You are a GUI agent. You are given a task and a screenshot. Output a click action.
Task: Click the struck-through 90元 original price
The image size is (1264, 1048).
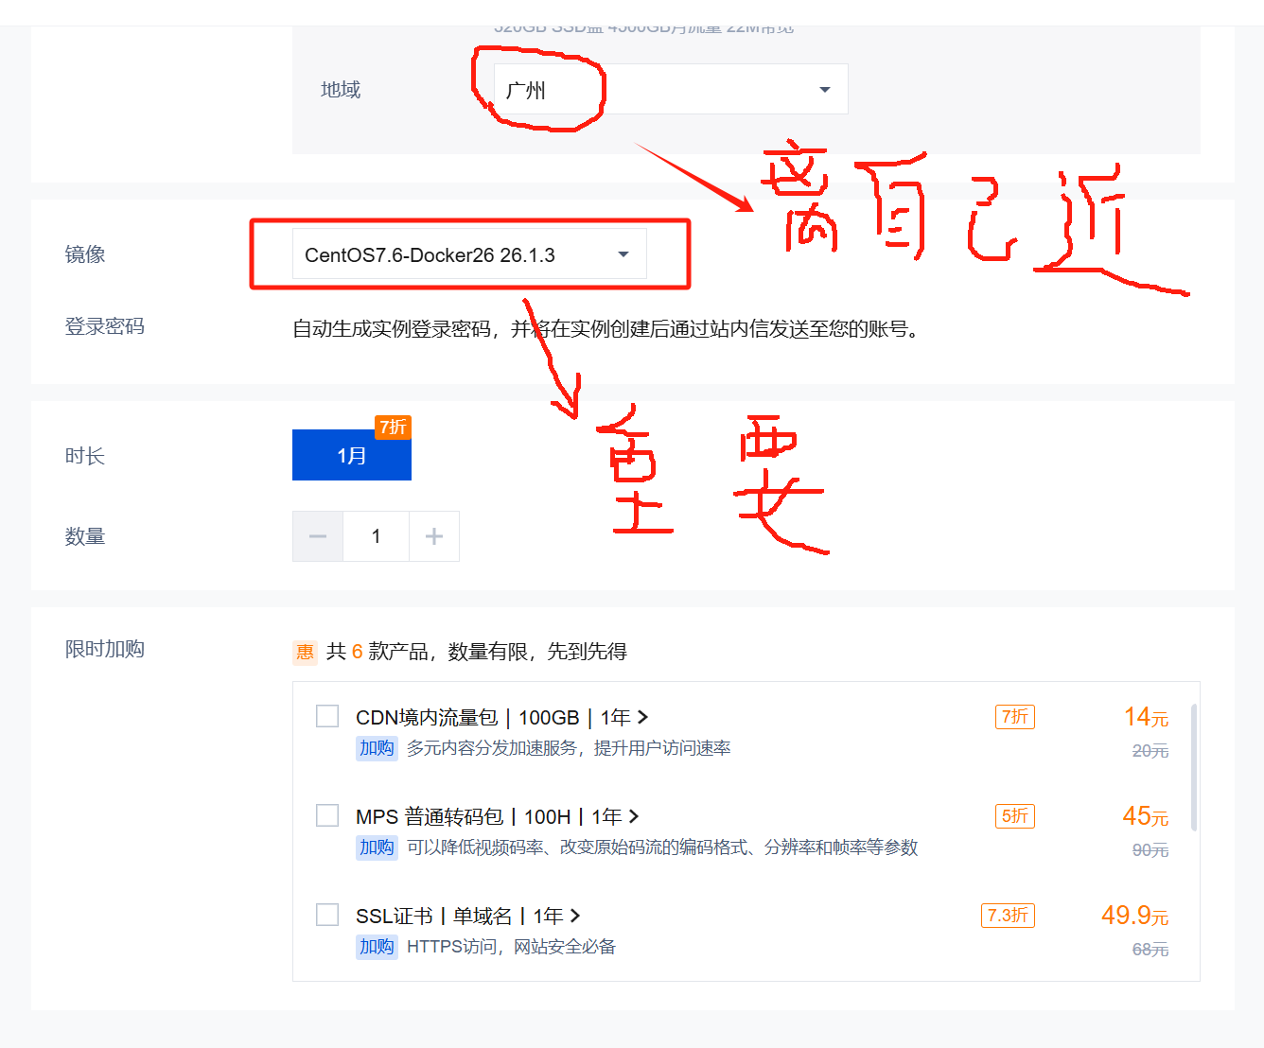coord(1150,850)
